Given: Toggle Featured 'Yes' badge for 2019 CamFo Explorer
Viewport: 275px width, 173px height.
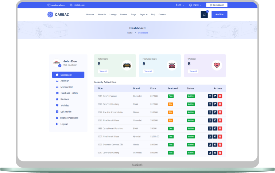Looking at the screenshot, I should coord(170,96).
